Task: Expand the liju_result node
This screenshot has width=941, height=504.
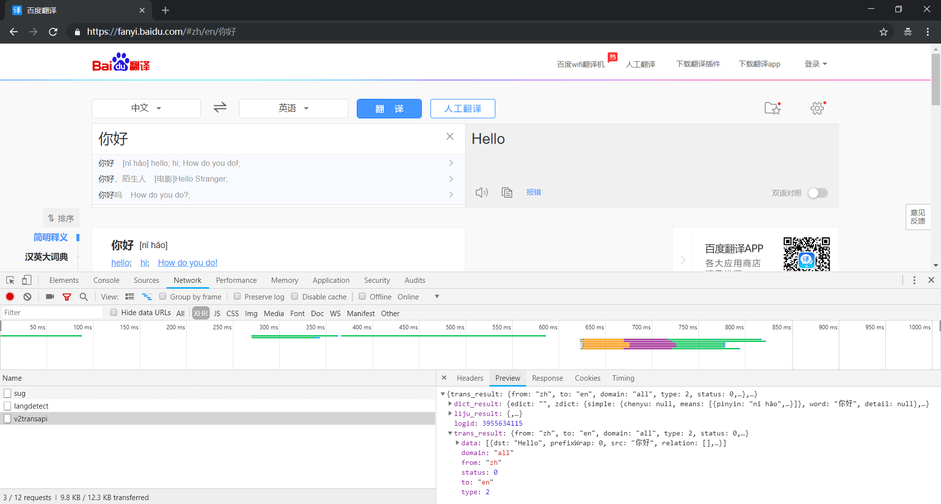Action: 450,413
